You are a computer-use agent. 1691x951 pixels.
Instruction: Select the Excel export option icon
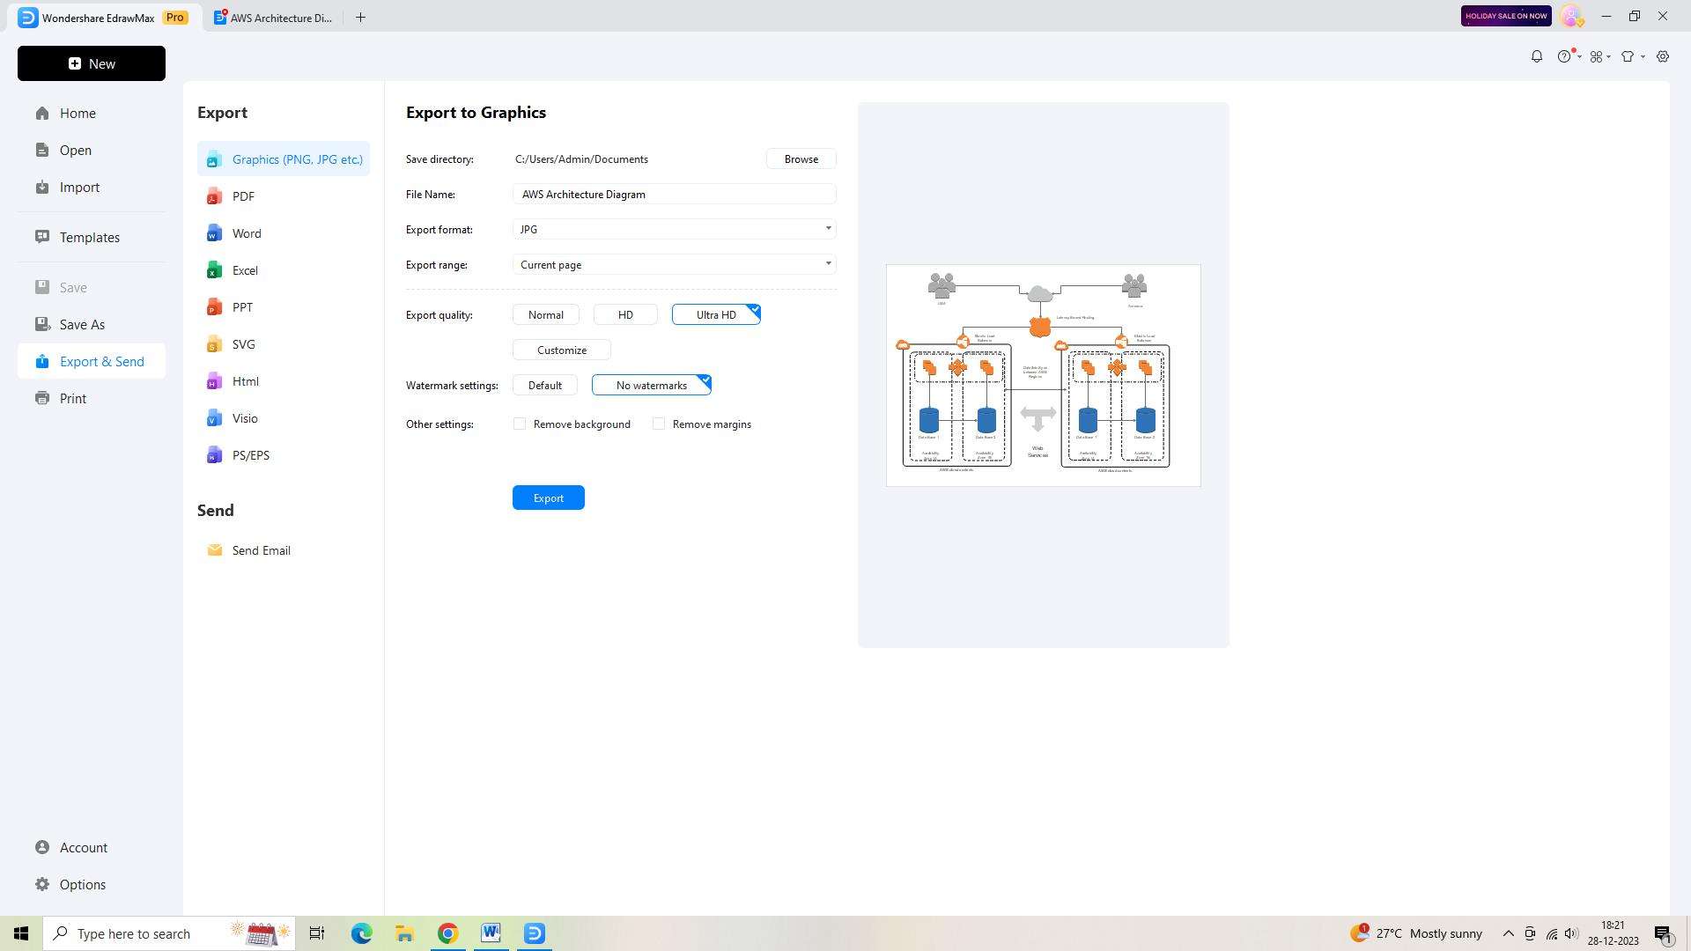pos(214,270)
